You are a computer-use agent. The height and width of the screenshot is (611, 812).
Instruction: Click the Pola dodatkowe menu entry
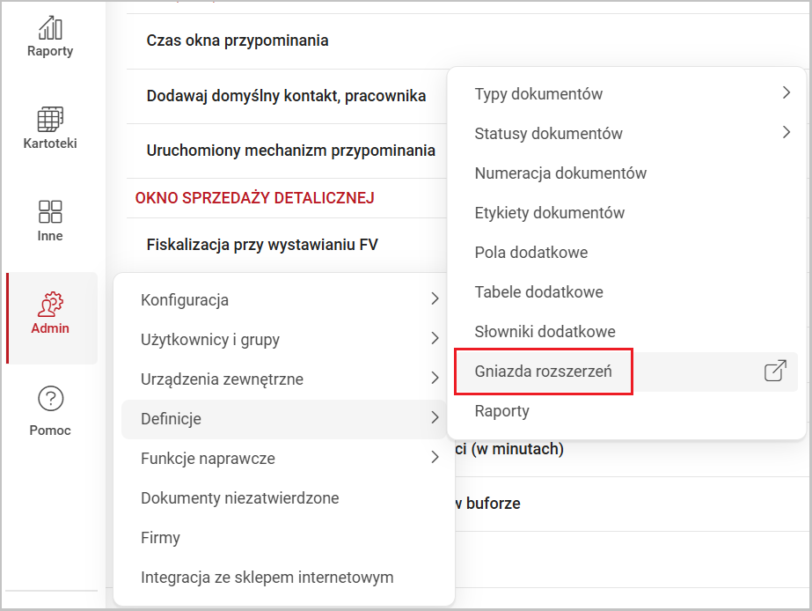click(x=531, y=253)
